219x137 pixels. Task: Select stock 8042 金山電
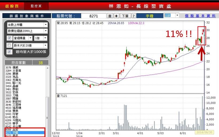[13, 126]
